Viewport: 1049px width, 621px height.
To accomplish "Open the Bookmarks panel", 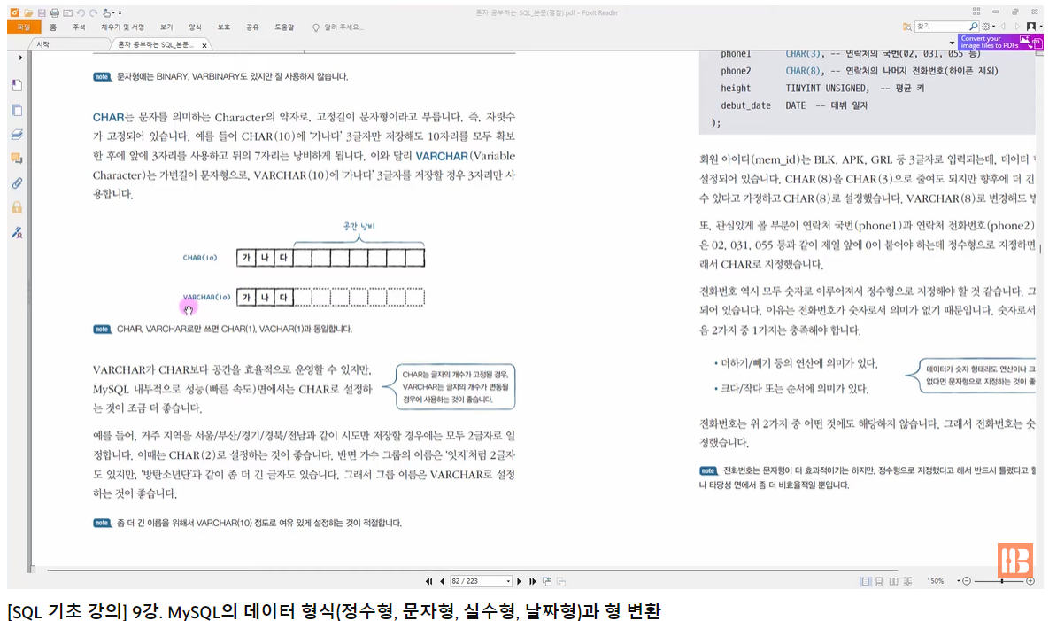I will click(x=18, y=86).
